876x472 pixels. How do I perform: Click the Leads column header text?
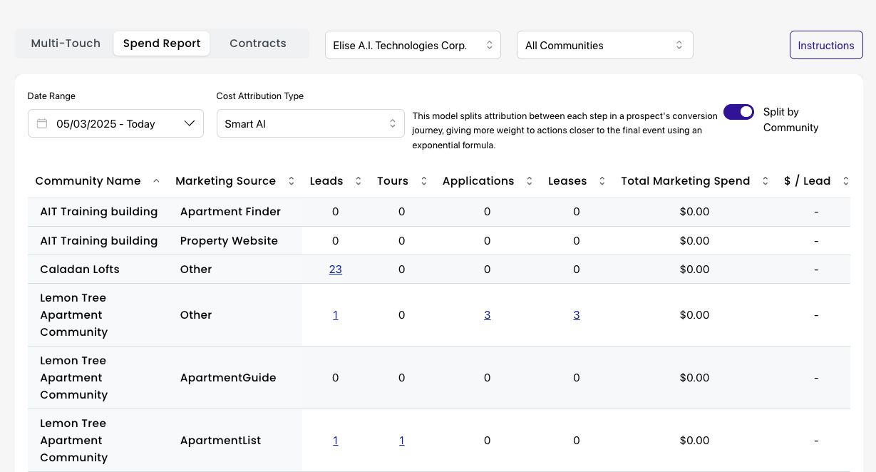point(326,181)
